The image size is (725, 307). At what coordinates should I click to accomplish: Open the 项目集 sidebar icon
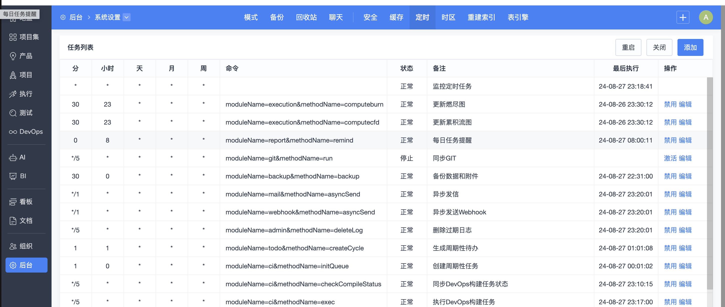[13, 37]
